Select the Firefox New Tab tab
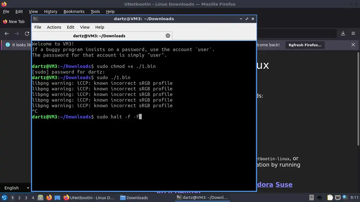The width and height of the screenshot is (360, 202). point(14,22)
